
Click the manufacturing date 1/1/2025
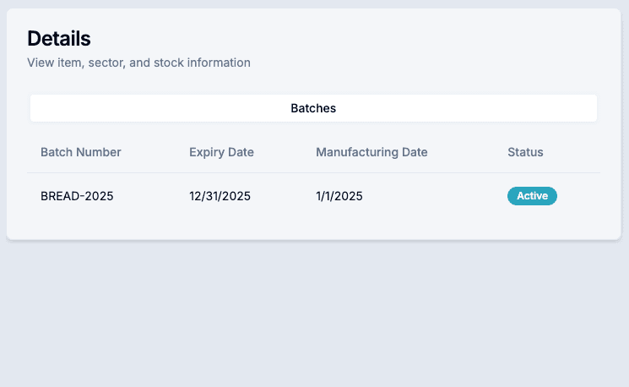tap(339, 196)
